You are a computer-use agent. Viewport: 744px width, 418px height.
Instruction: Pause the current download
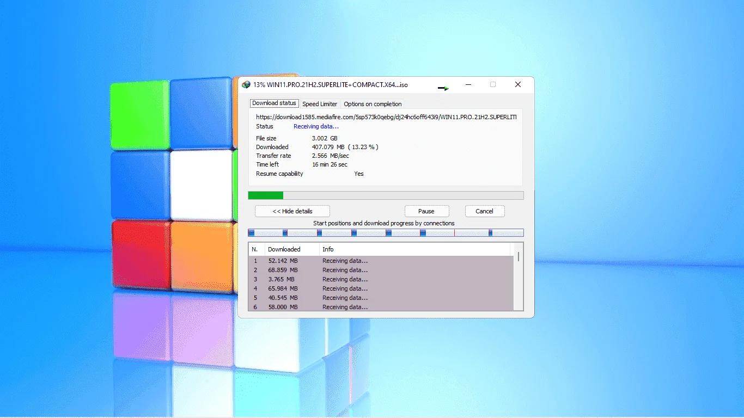pyautogui.click(x=426, y=211)
